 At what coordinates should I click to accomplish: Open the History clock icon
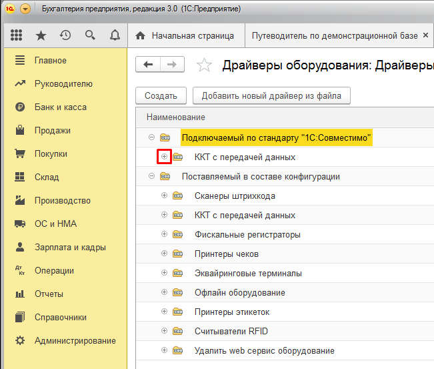coord(65,35)
